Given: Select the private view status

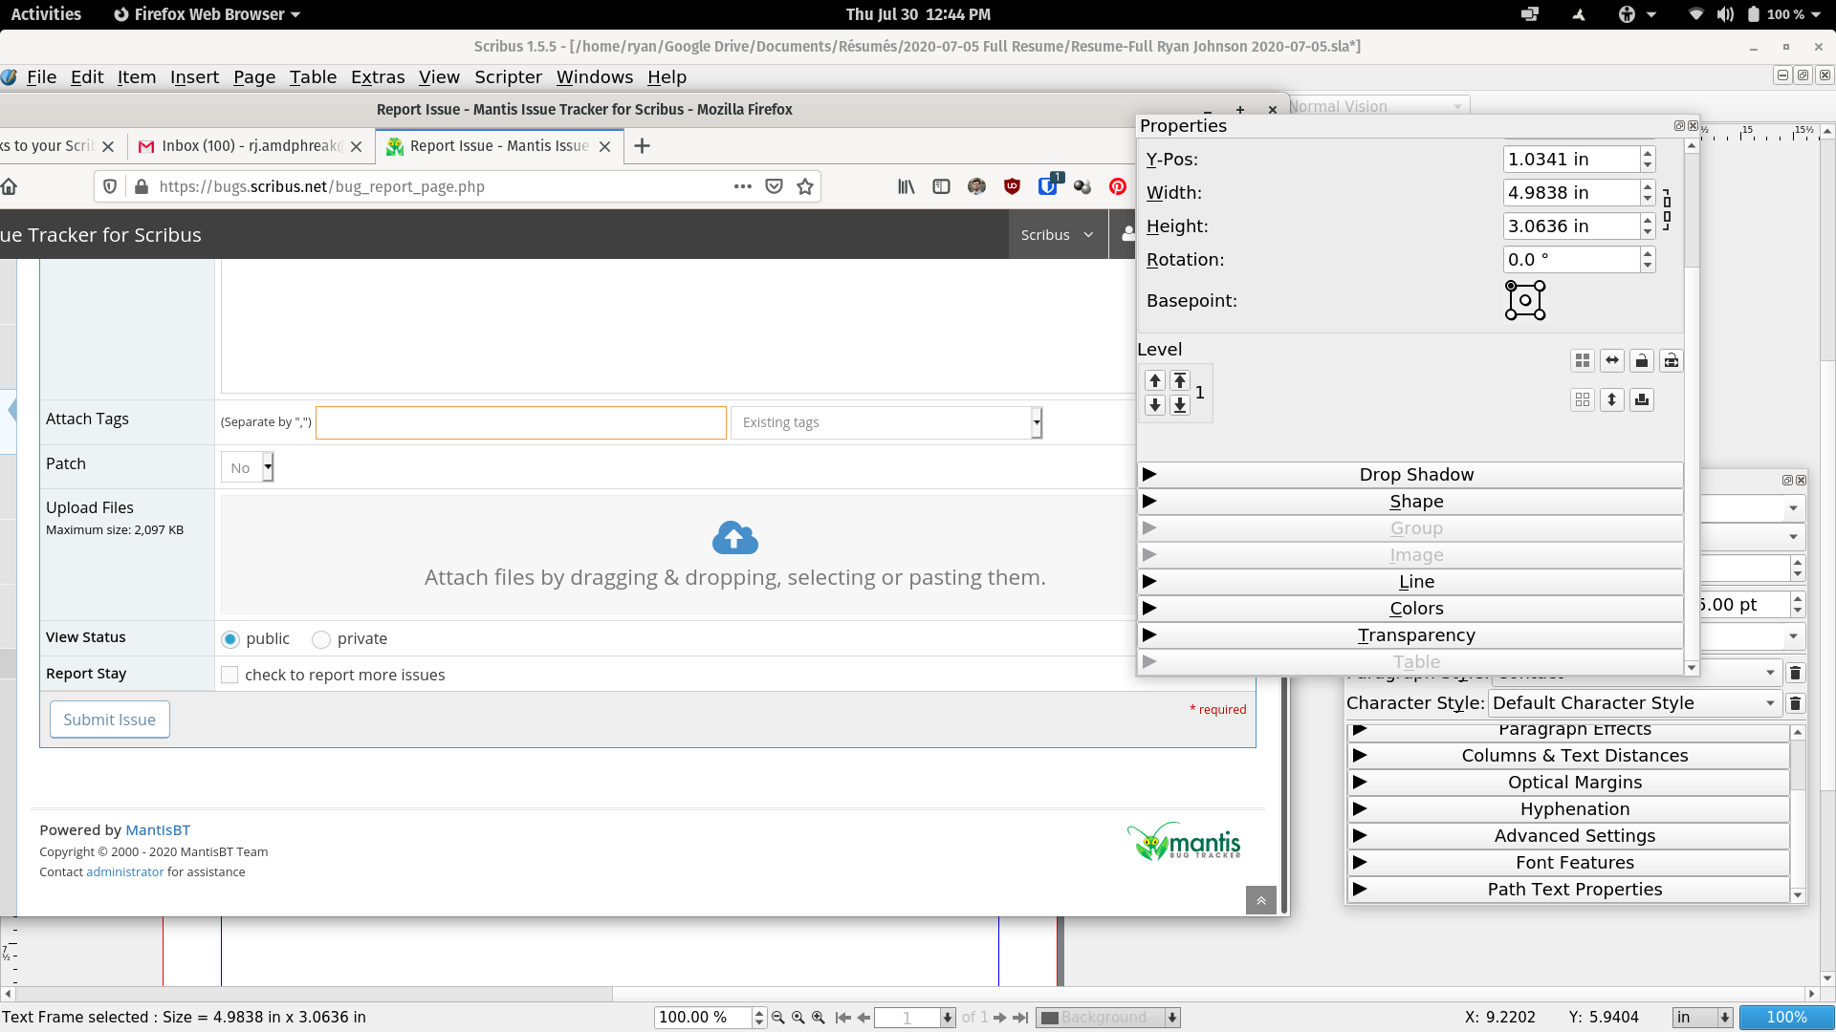Looking at the screenshot, I should [x=321, y=639].
